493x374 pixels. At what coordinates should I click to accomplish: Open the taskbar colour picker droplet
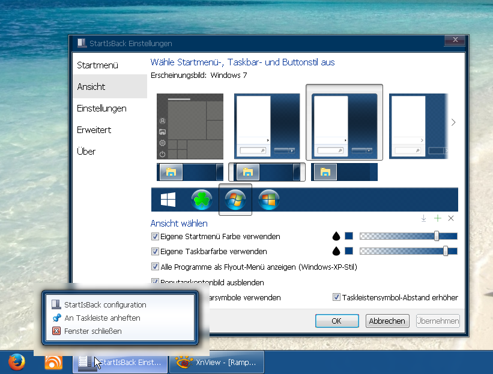336,251
